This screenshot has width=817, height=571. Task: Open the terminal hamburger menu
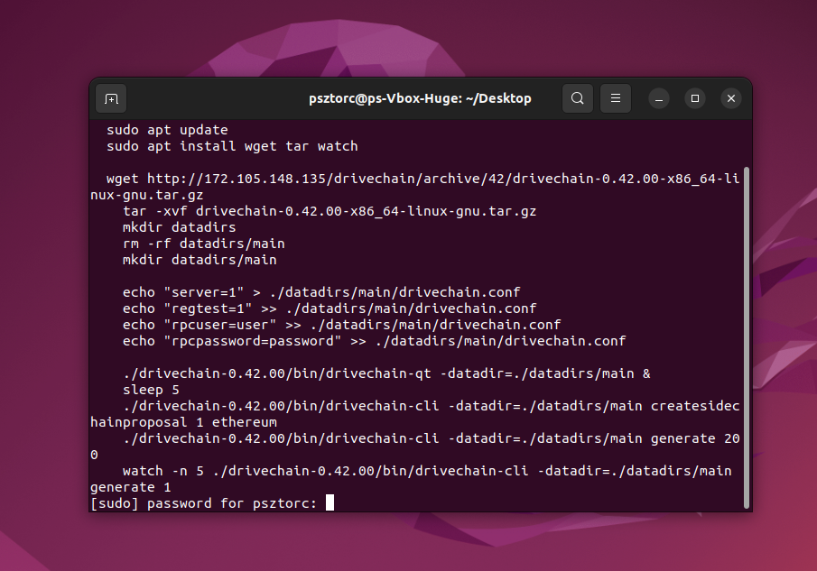(616, 98)
